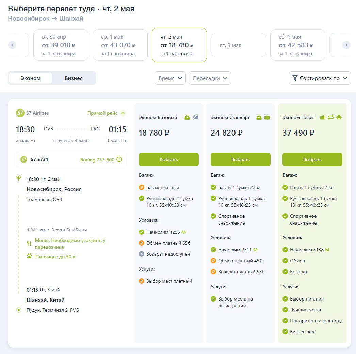Select the сб, 4 мая date tab
The height and width of the screenshot is (354, 356).
click(297, 45)
